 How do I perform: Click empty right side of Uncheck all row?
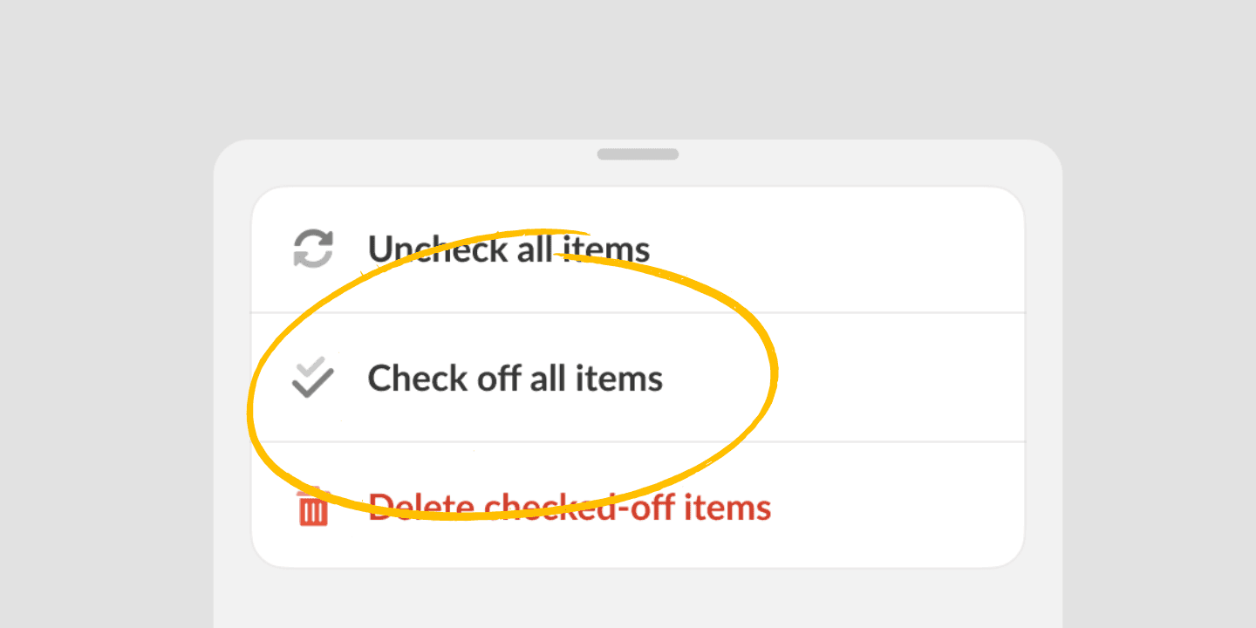(x=872, y=249)
